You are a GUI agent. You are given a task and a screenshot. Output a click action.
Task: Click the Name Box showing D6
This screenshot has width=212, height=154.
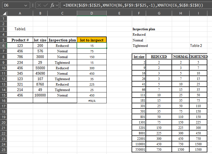click(x=16, y=5)
